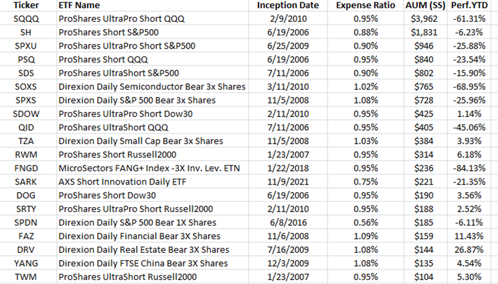Image resolution: width=498 pixels, height=284 pixels.
Task: Click the AUM (SS) column header
Action: click(x=424, y=6)
